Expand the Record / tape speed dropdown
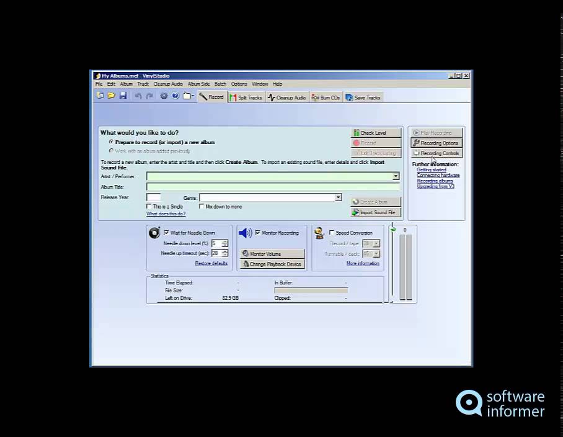Viewport: 563px width, 437px height. tap(376, 244)
